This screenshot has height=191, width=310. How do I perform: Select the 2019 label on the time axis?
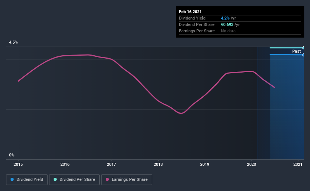205,164
